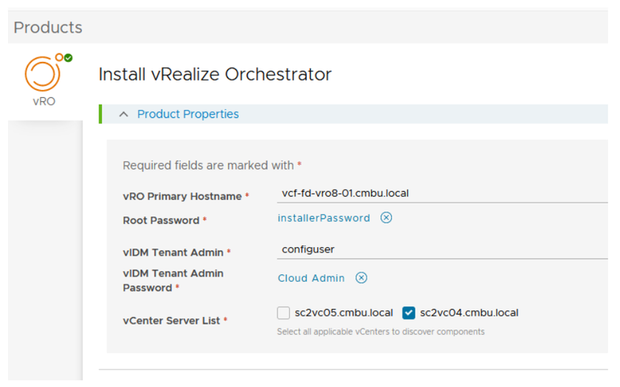Click the Root Password label
The height and width of the screenshot is (387, 620).
click(161, 220)
